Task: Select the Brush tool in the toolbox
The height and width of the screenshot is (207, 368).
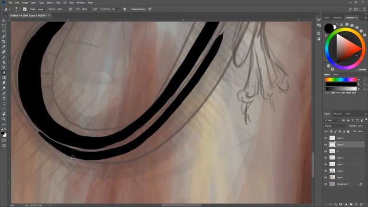Action: (4, 57)
